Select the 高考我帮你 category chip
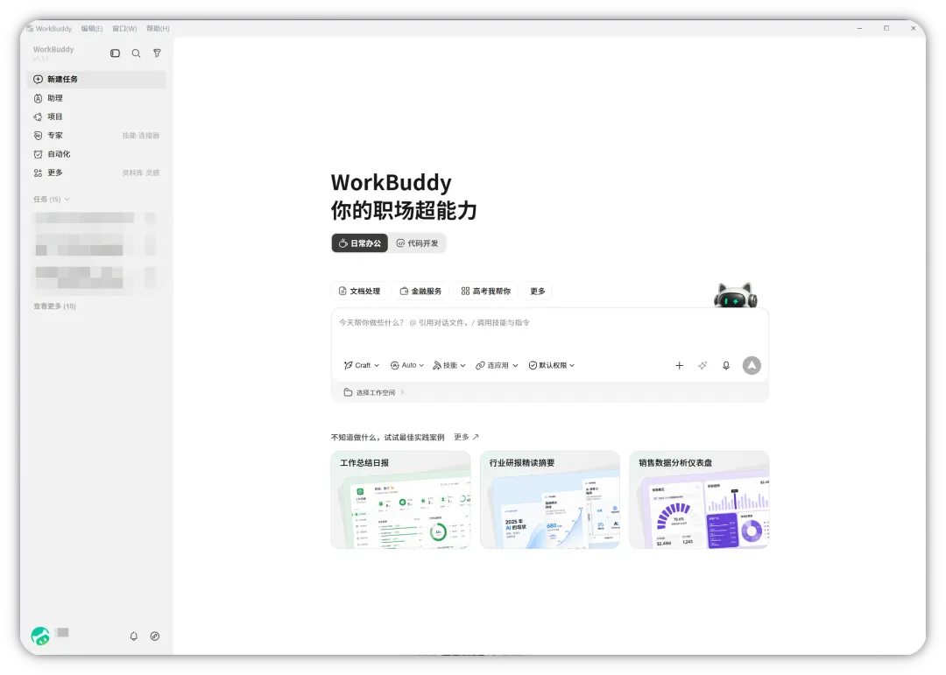This screenshot has width=946, height=675. 485,291
